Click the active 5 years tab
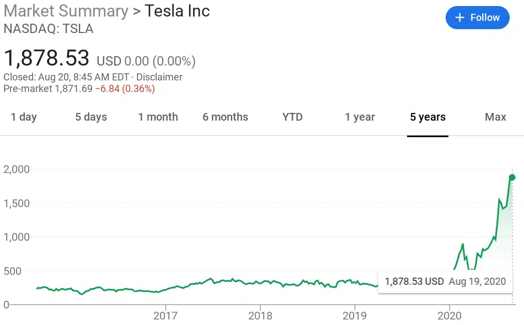Image resolution: width=524 pixels, height=325 pixels. point(427,117)
